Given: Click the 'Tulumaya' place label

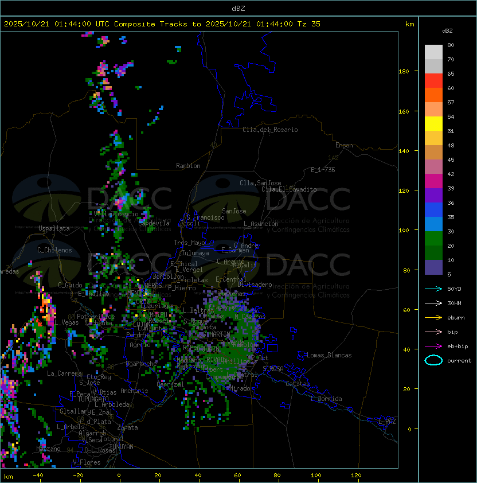Looking at the screenshot, I should [x=196, y=253].
